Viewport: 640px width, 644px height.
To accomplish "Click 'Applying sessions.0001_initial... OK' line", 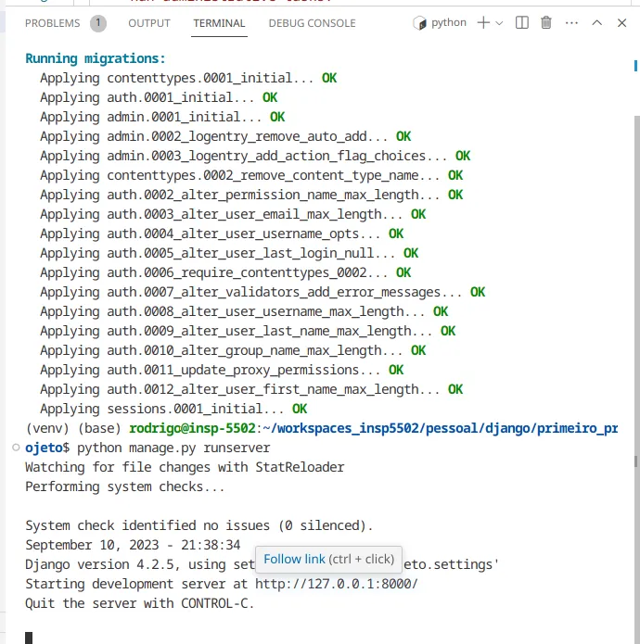I will pyautogui.click(x=173, y=409).
